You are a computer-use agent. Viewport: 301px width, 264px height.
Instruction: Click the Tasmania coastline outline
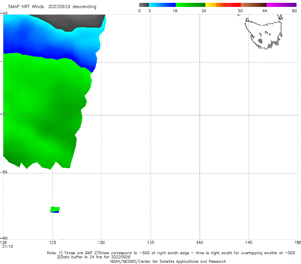click(x=264, y=34)
